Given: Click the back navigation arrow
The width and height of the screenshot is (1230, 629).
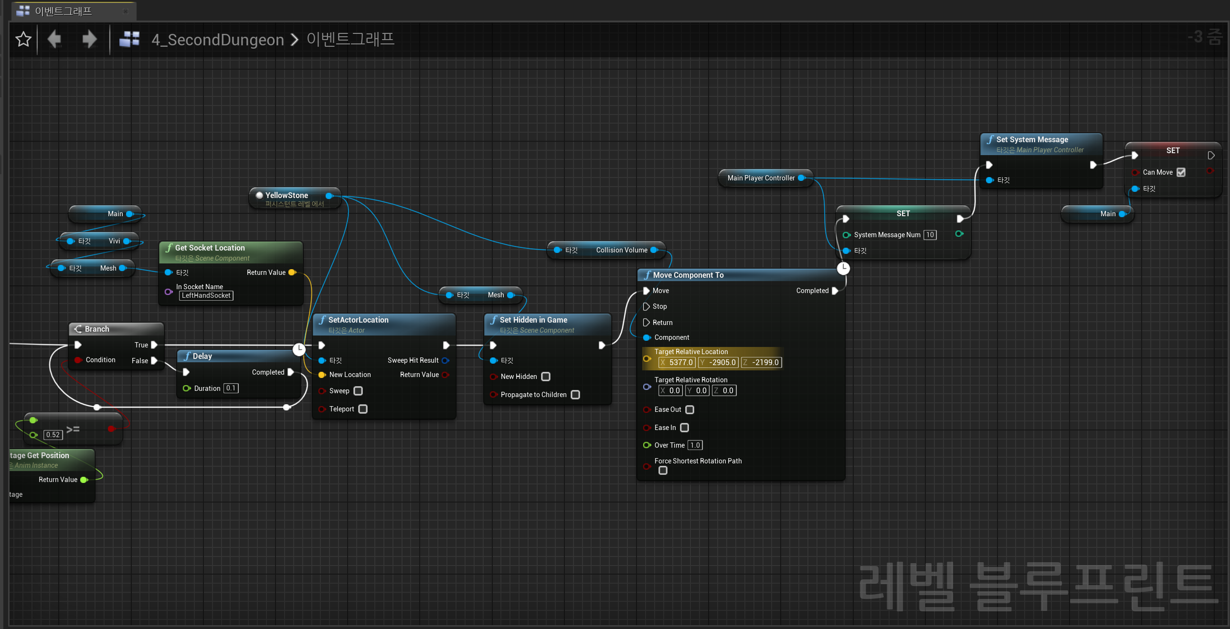Looking at the screenshot, I should coord(54,39).
